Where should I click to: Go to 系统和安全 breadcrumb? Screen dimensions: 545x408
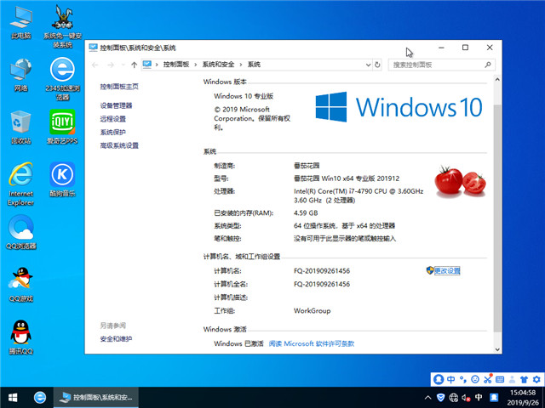click(x=218, y=65)
